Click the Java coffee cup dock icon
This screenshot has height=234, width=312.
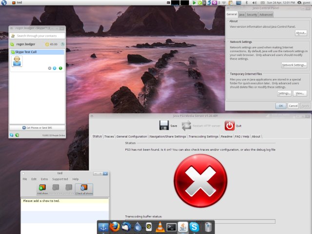tap(183, 227)
